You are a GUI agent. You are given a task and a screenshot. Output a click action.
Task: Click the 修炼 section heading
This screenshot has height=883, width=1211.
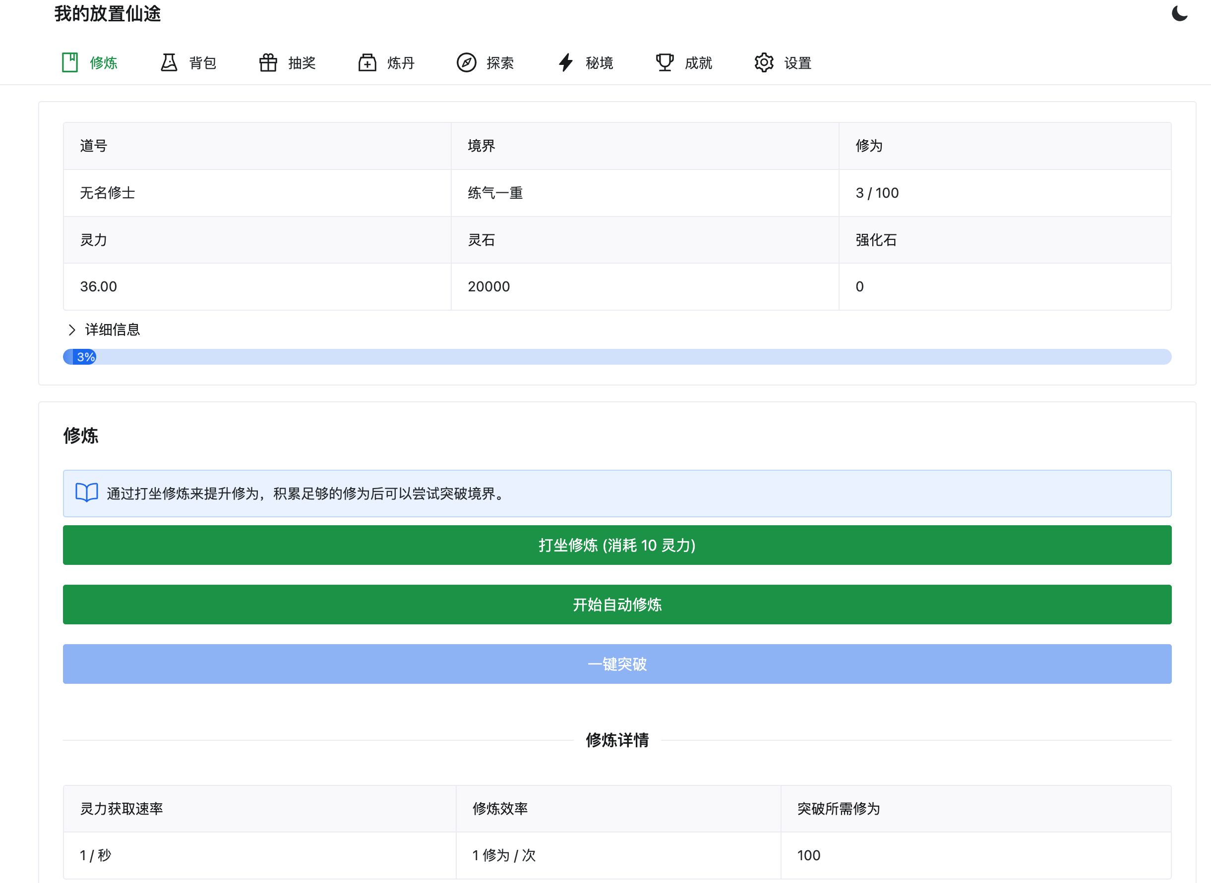coord(81,436)
